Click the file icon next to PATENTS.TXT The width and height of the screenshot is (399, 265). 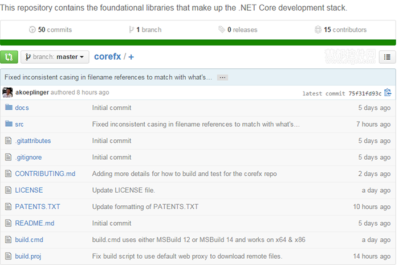pyautogui.click(x=9, y=206)
